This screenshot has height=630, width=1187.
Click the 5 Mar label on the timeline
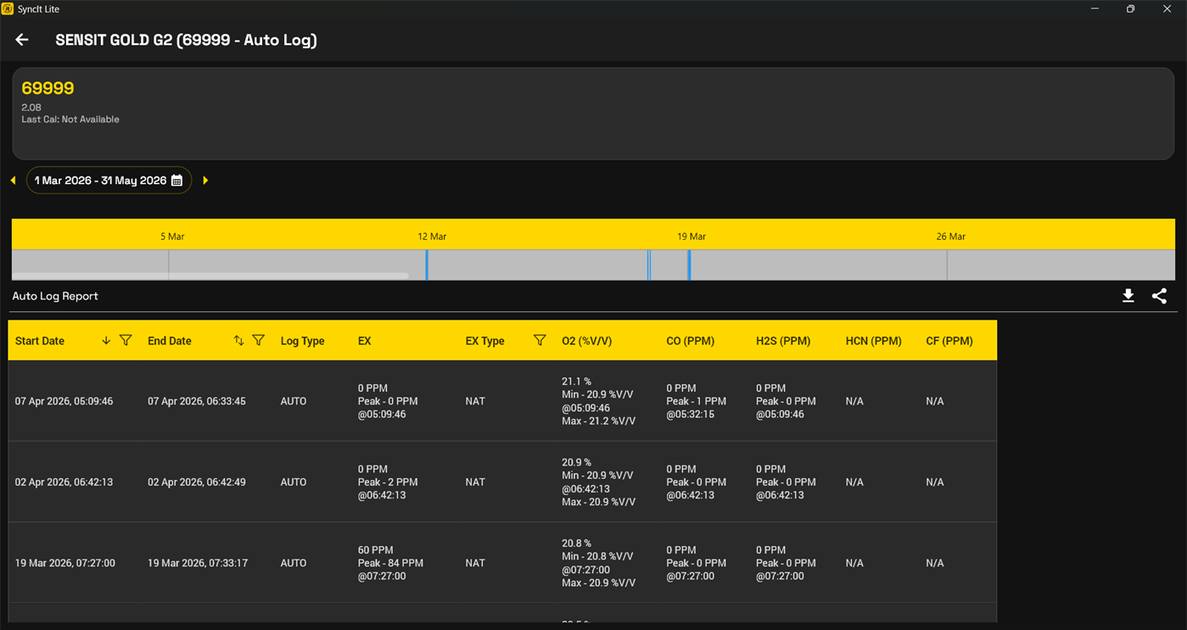pos(172,237)
